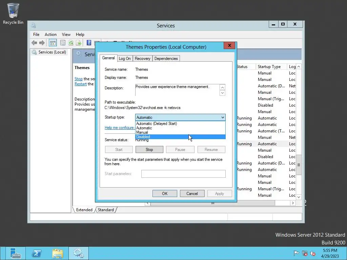Click the Apply button

coord(220,193)
